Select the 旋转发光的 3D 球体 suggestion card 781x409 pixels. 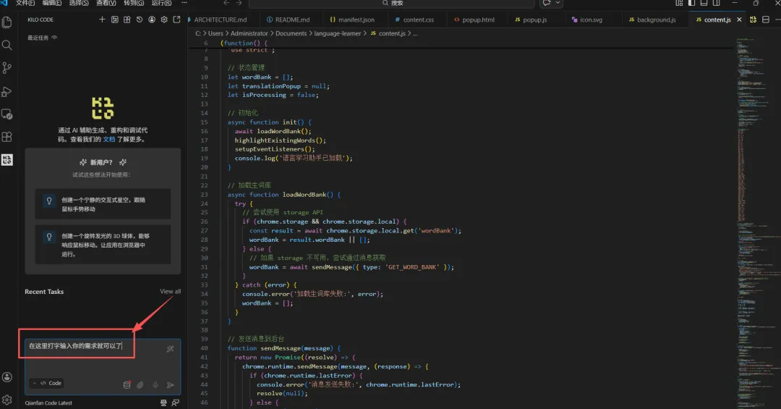click(103, 245)
